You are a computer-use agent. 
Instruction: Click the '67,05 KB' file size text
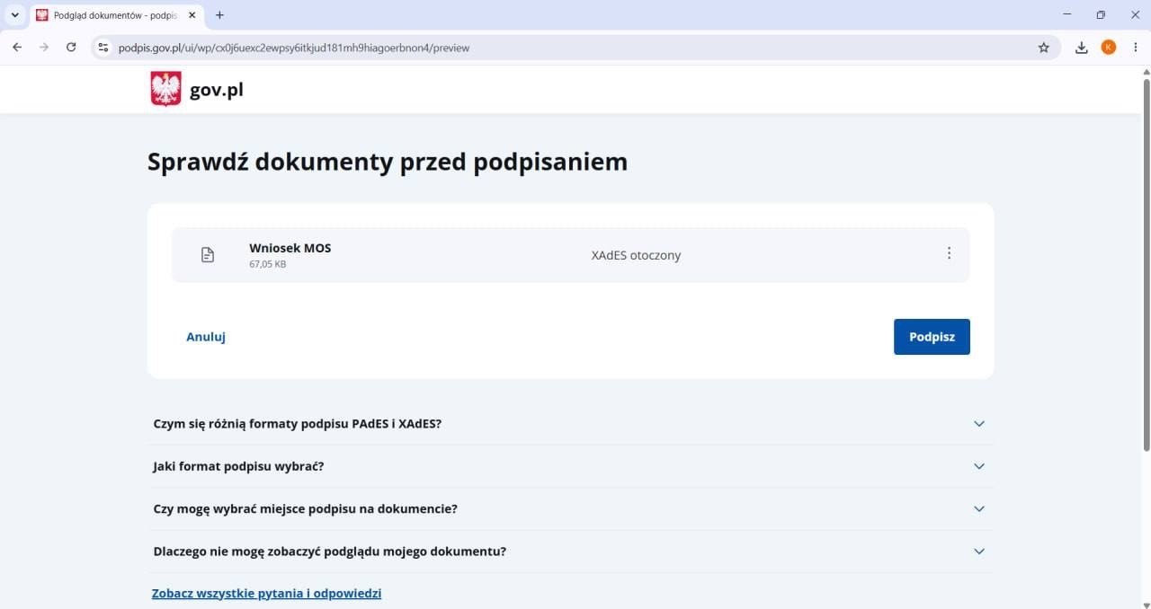[268, 265]
